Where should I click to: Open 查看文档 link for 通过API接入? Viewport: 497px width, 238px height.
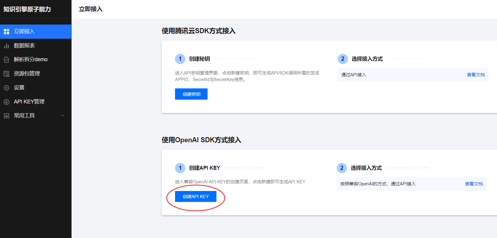tap(476, 75)
